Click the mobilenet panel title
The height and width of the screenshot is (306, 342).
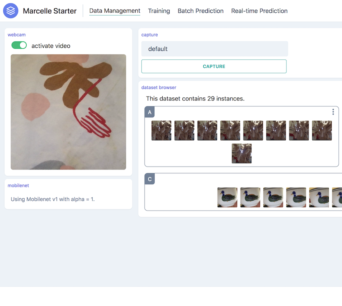pos(18,185)
